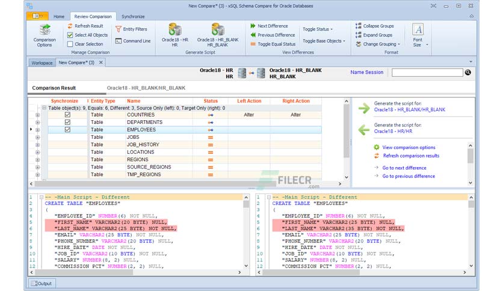Click Name Session link
The height and width of the screenshot is (291, 503).
click(x=366, y=72)
